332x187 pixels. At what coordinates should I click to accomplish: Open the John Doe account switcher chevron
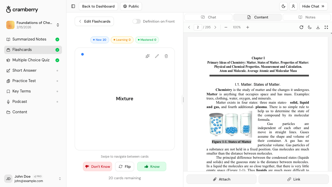pyautogui.click(x=60, y=179)
